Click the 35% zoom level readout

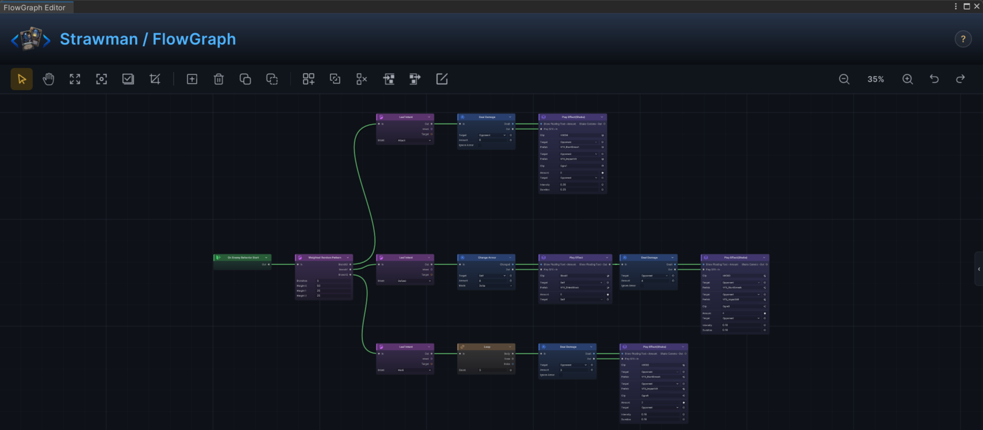(875, 79)
